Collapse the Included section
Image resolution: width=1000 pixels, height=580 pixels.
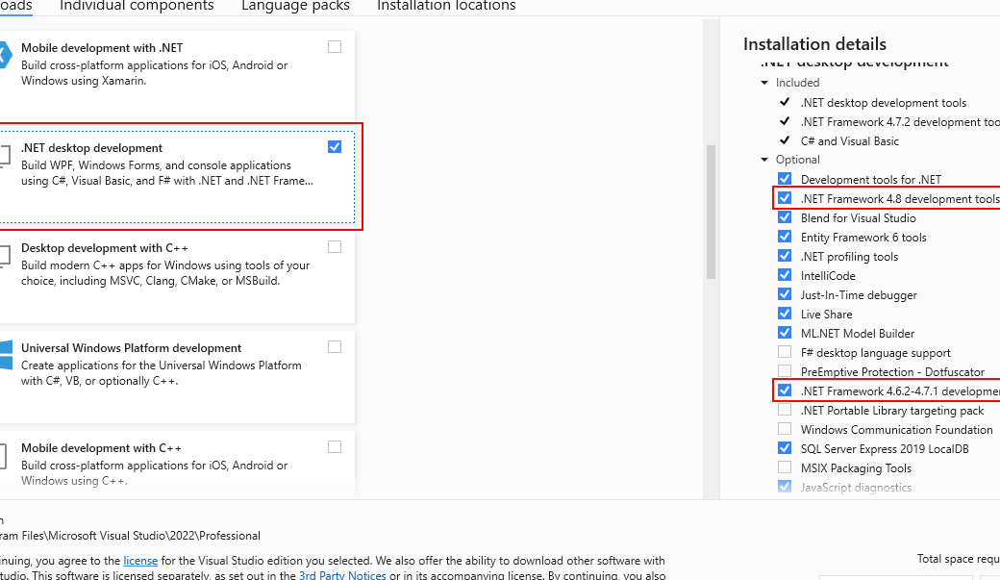point(764,83)
